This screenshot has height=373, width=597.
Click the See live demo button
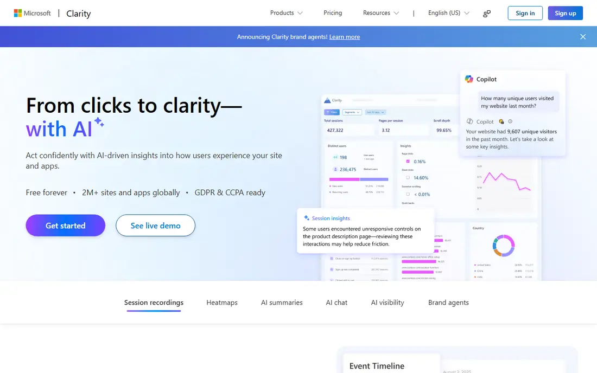(x=155, y=226)
